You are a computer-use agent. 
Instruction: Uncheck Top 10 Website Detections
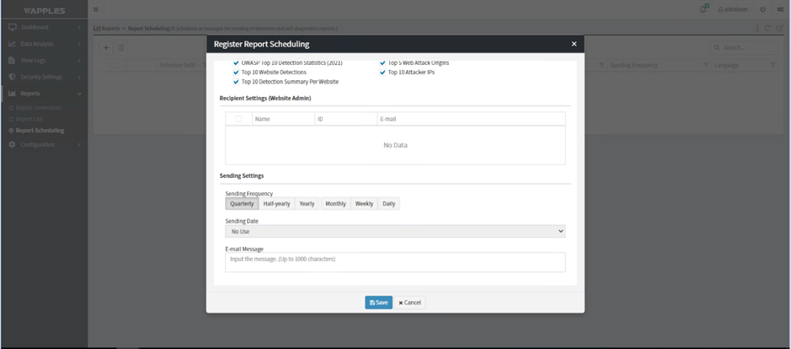pyautogui.click(x=236, y=72)
